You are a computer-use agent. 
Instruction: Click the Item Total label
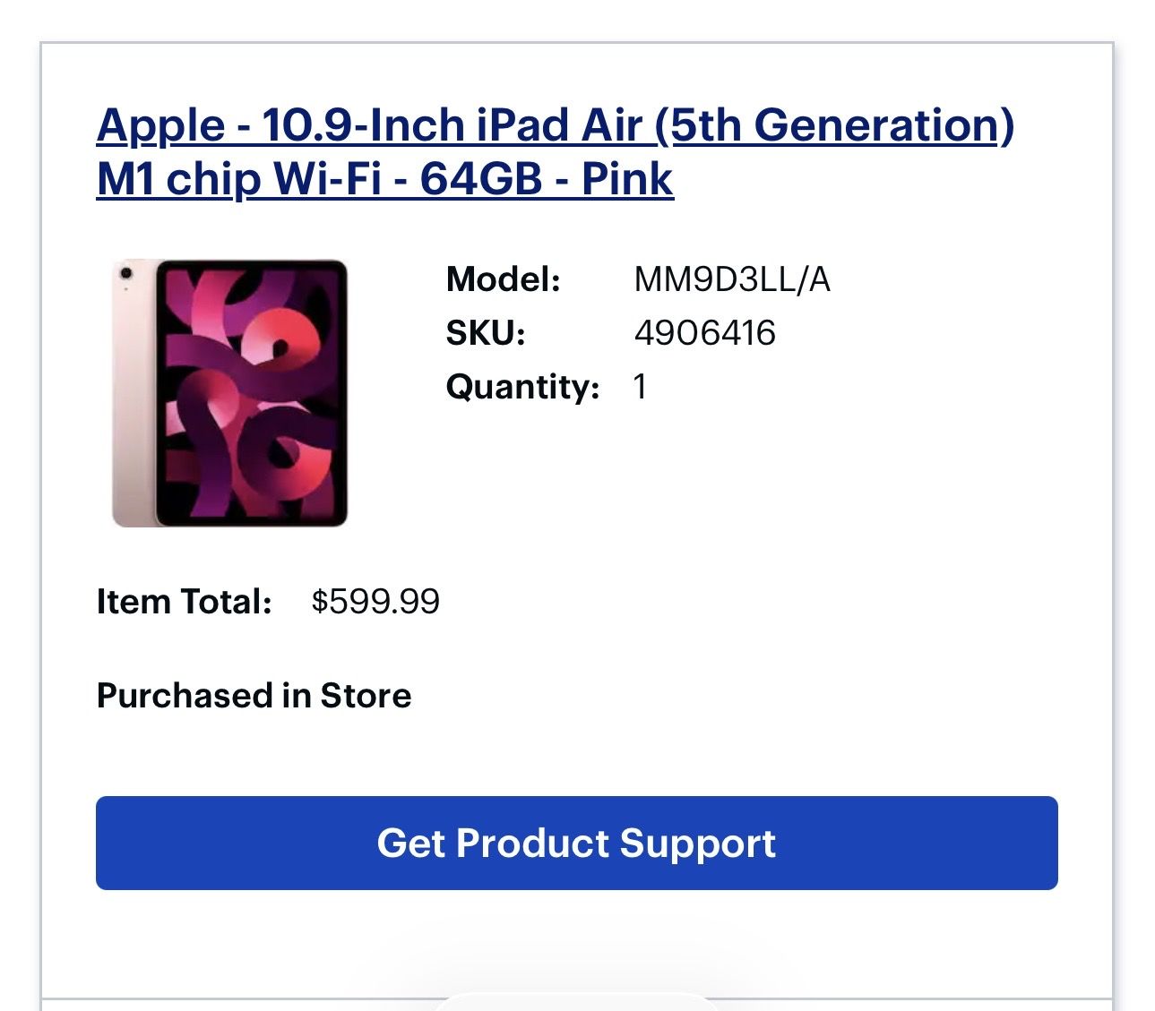[184, 601]
